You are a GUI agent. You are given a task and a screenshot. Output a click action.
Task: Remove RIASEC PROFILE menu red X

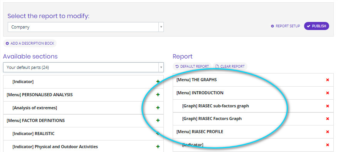click(x=328, y=132)
